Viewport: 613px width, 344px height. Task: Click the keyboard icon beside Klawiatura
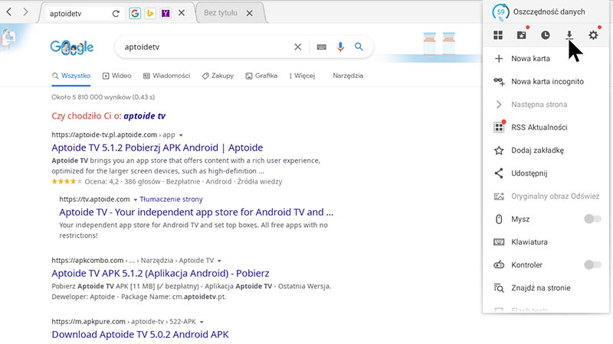[499, 242]
